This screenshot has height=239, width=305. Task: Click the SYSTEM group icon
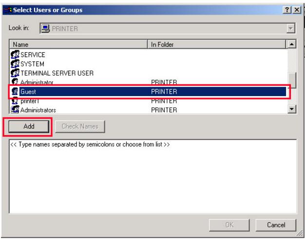click(x=15, y=64)
